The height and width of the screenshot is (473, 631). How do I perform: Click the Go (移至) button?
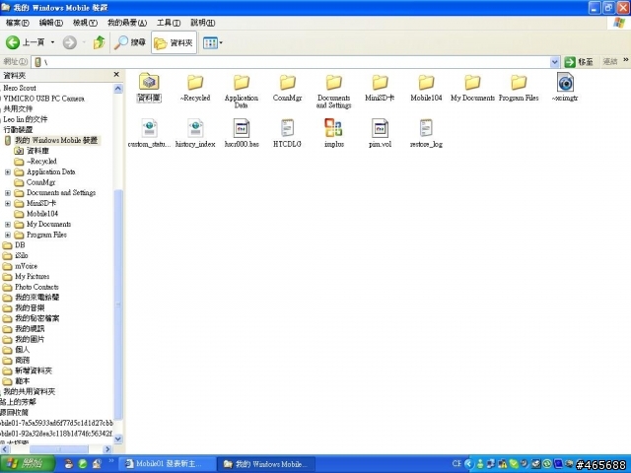(579, 62)
